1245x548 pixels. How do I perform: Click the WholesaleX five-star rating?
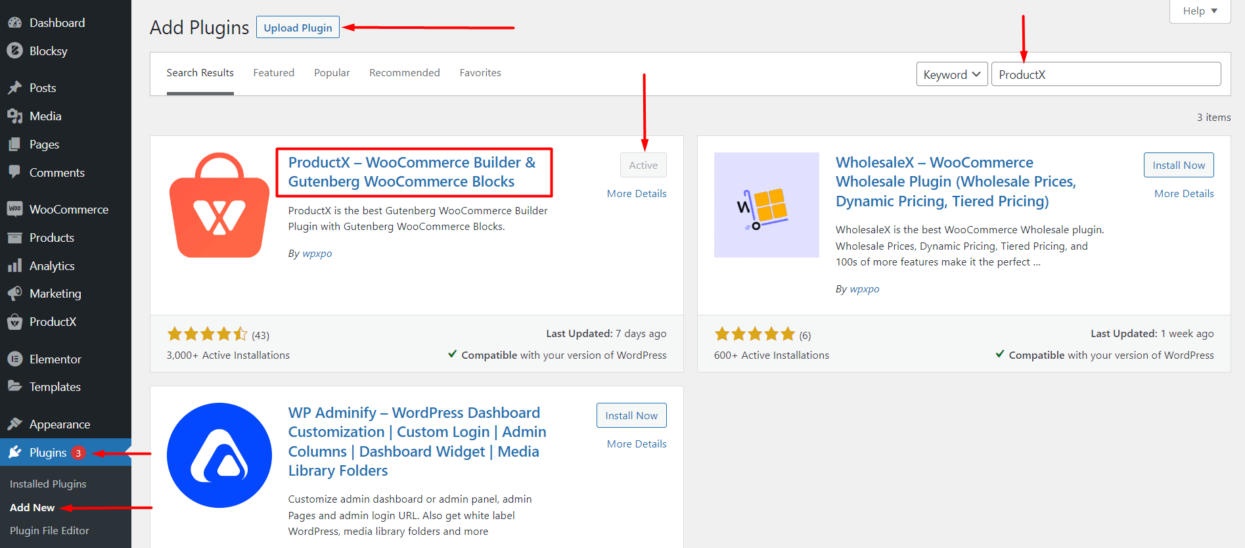click(x=755, y=334)
